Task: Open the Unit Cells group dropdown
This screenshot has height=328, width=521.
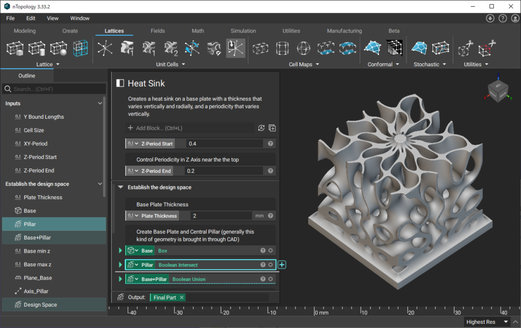Action: (x=183, y=65)
